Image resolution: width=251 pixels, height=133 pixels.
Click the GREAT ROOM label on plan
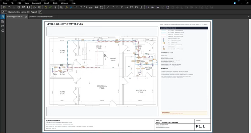point(102,86)
